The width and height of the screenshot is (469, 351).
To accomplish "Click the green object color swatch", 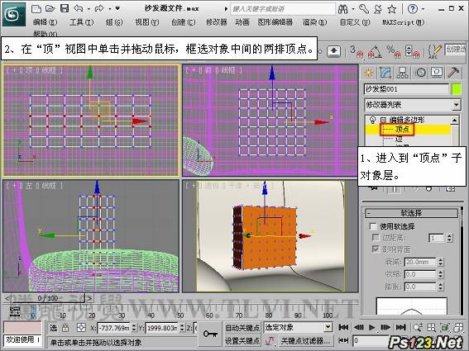I will click(457, 89).
